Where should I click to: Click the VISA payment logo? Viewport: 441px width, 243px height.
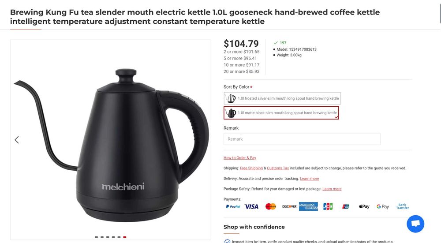point(251,206)
